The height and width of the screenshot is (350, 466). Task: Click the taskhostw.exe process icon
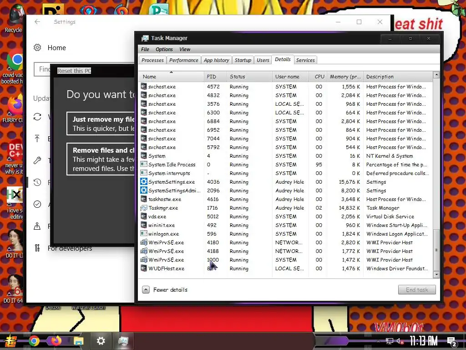[x=144, y=199]
